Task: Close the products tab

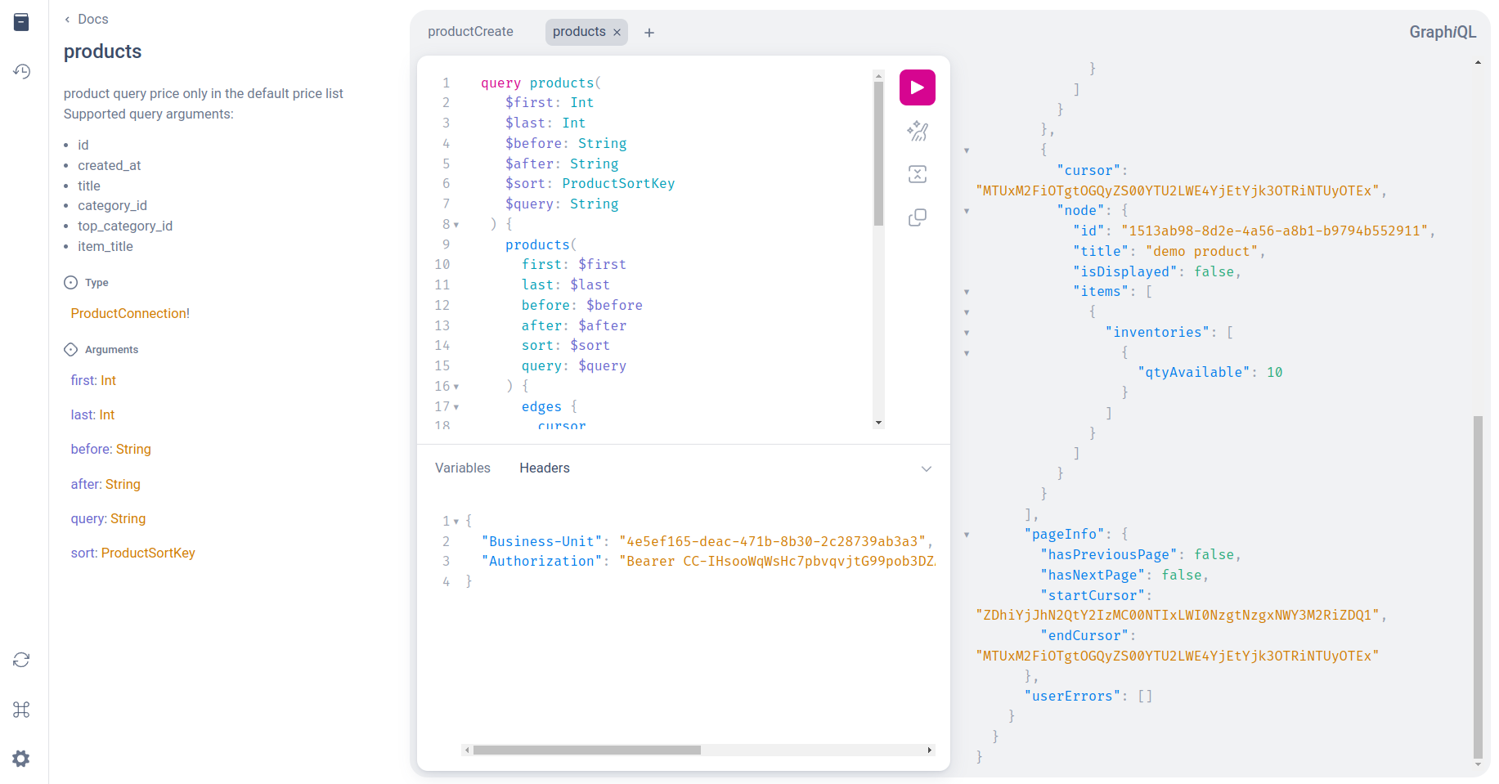Action: point(617,33)
